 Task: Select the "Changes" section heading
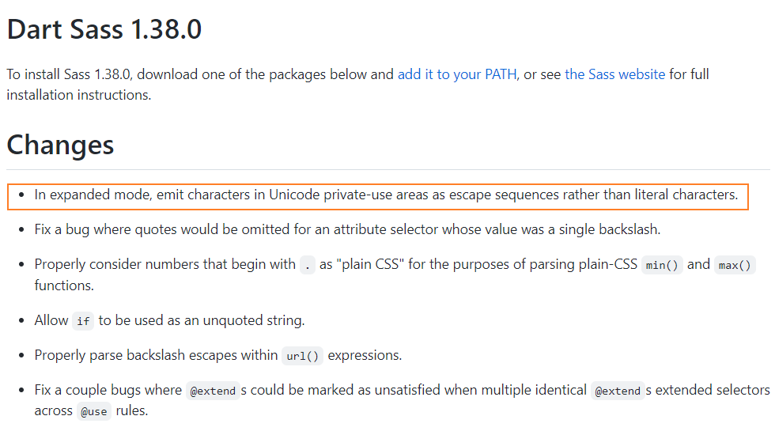tap(60, 145)
